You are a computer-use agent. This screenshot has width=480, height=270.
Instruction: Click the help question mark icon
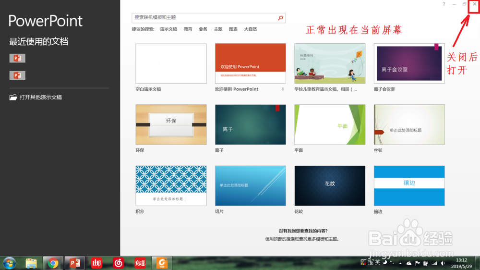pyautogui.click(x=444, y=4)
